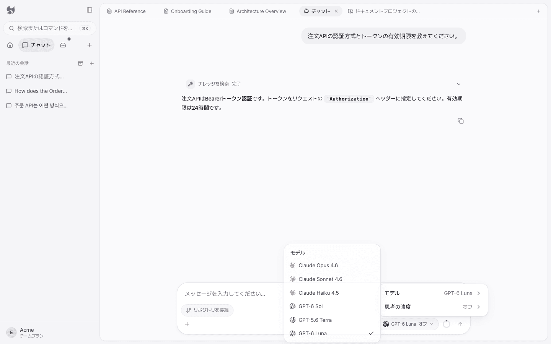Viewport: 551px width, 344px height.
Task: Click the リポジトリを接続 button
Action: [x=207, y=310]
